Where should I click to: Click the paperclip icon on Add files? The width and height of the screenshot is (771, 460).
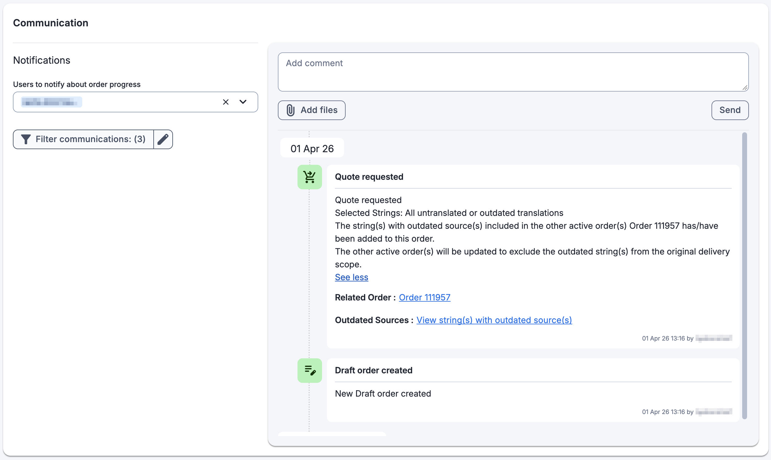coord(290,110)
